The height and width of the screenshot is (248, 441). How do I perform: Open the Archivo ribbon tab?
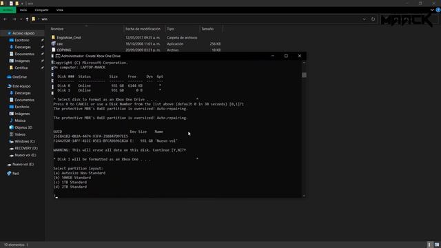click(8, 10)
